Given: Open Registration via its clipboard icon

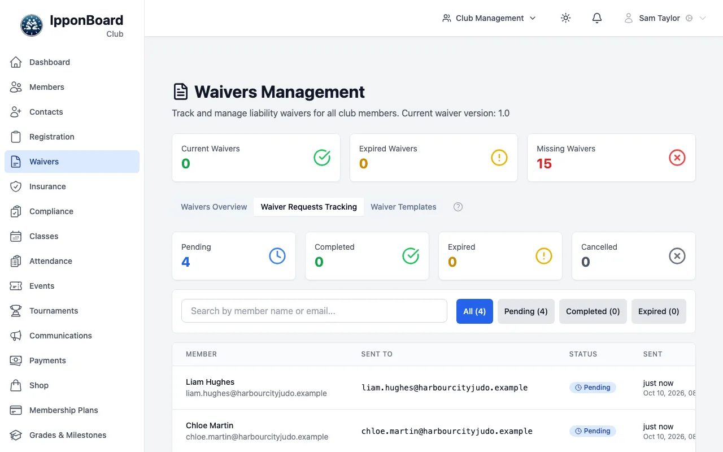Looking at the screenshot, I should click(16, 137).
